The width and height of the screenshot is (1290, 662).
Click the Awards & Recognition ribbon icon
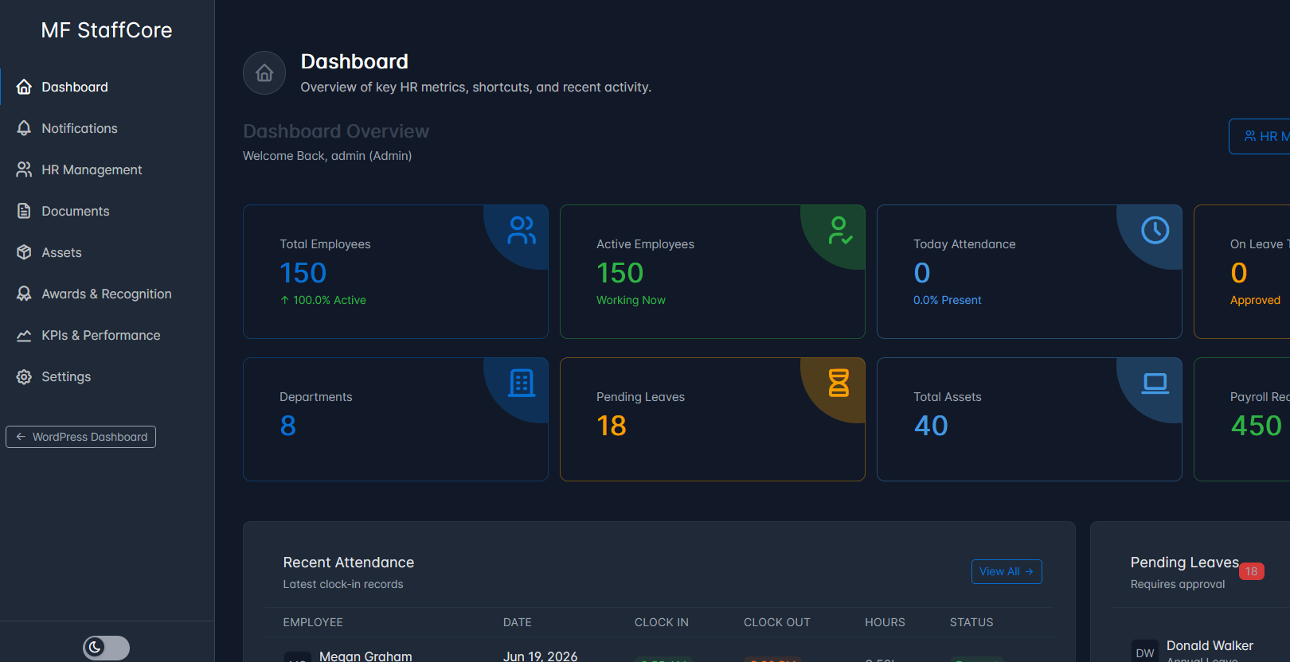(x=24, y=294)
